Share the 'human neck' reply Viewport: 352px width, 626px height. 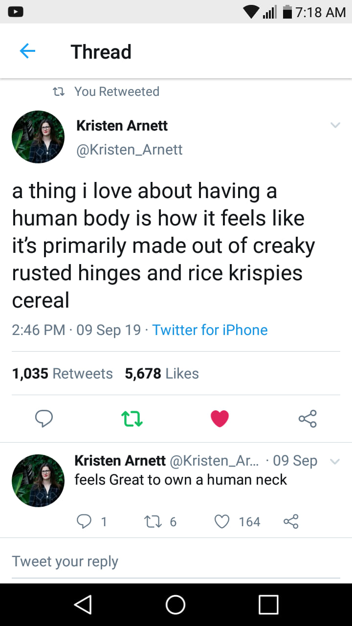[291, 522]
